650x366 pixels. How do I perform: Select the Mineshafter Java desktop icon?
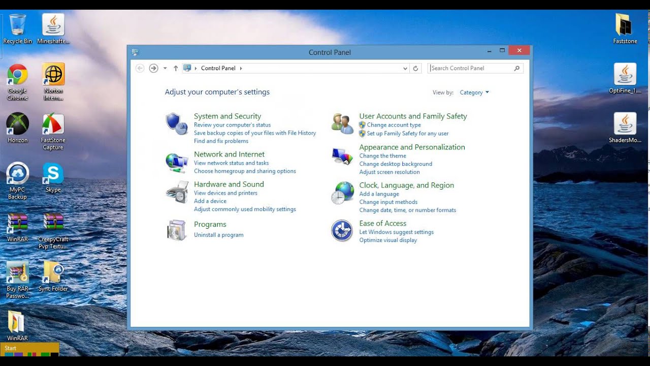(x=53, y=29)
